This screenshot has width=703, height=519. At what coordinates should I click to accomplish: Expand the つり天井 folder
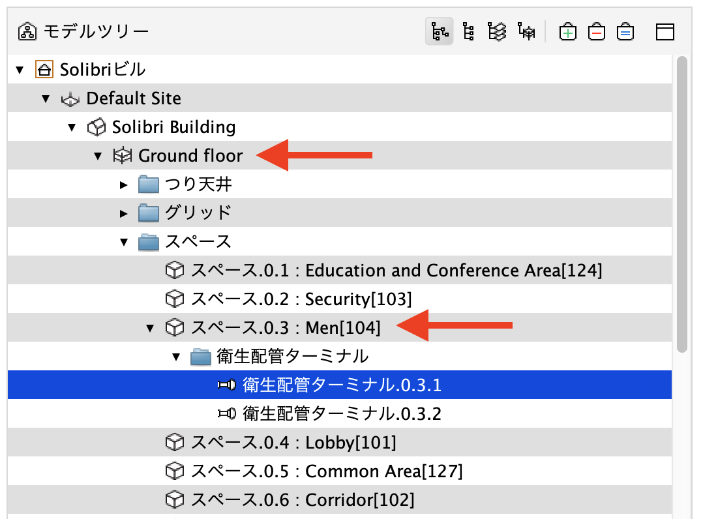coord(124,185)
